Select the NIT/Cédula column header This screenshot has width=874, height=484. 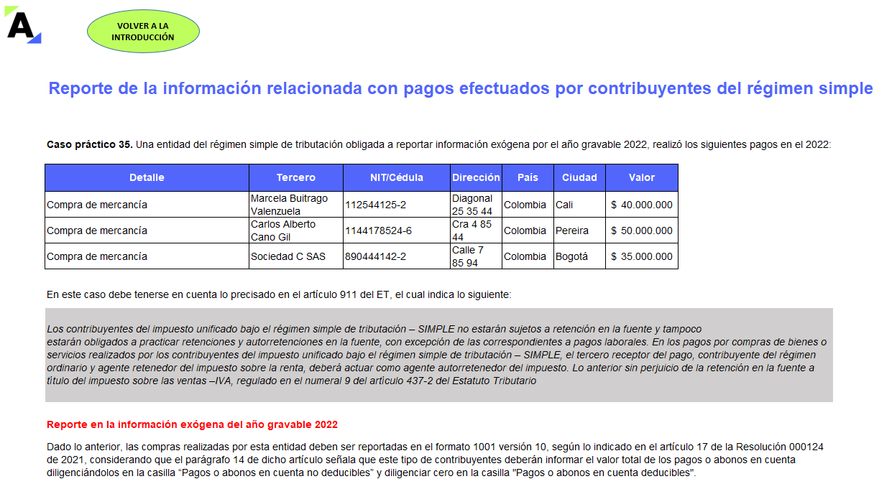(x=397, y=177)
